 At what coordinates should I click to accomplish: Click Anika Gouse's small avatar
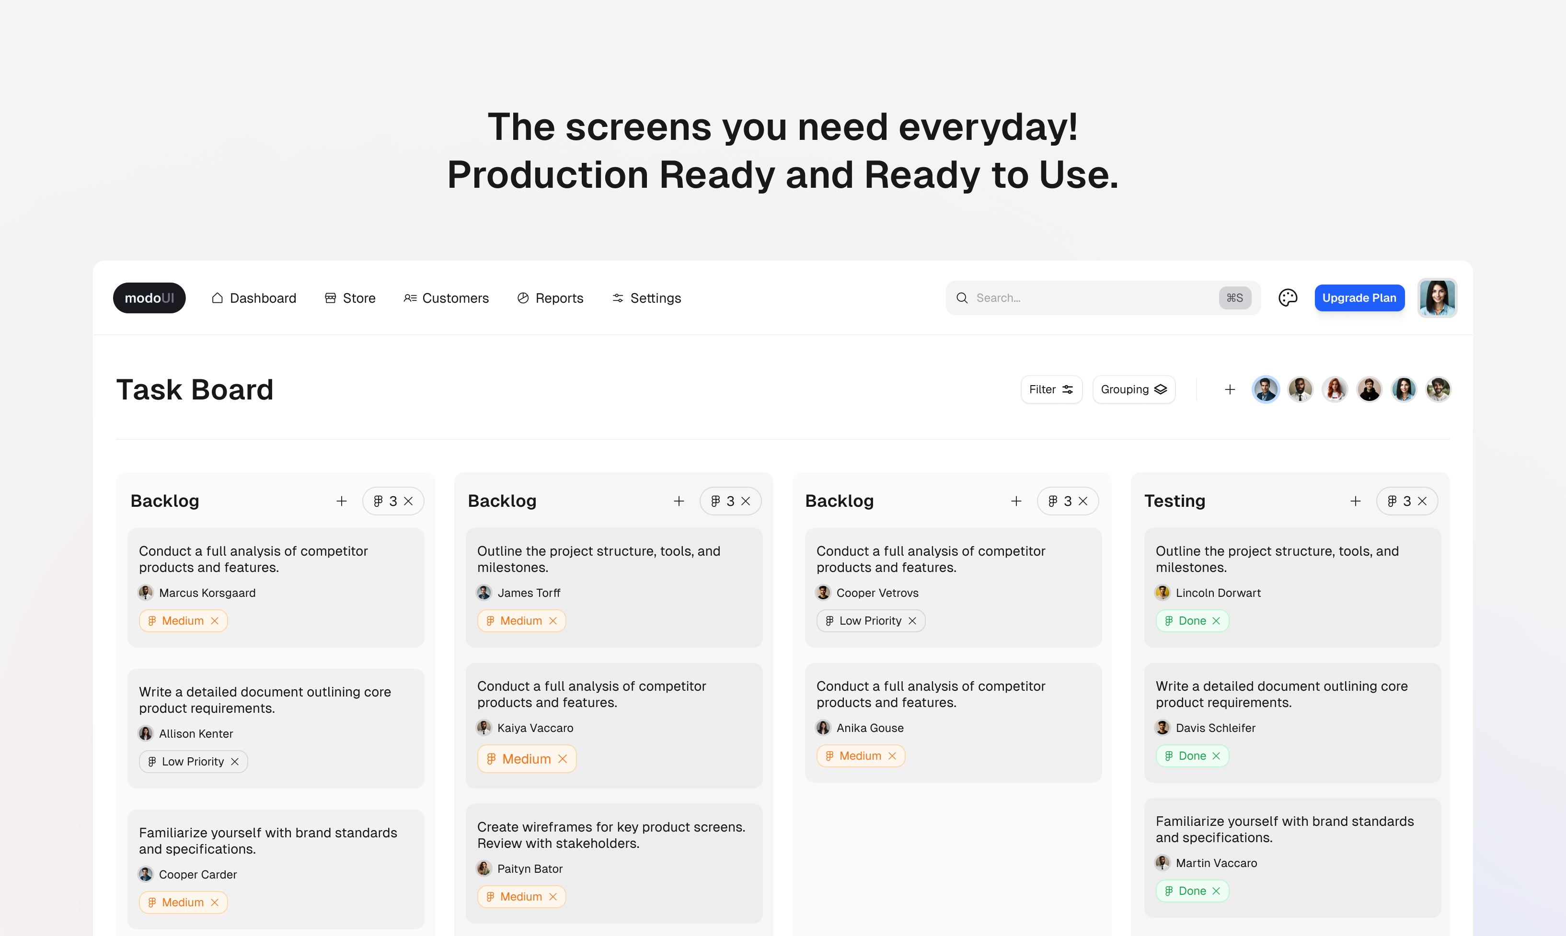823,727
